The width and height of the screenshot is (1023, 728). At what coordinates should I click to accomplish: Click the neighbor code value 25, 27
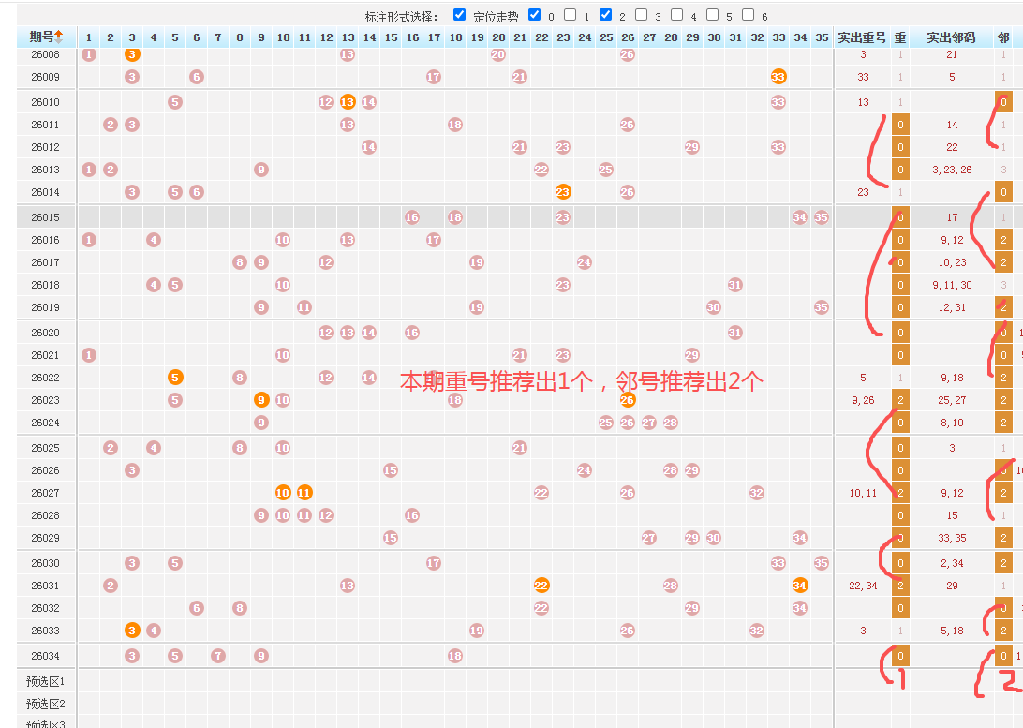coord(952,400)
